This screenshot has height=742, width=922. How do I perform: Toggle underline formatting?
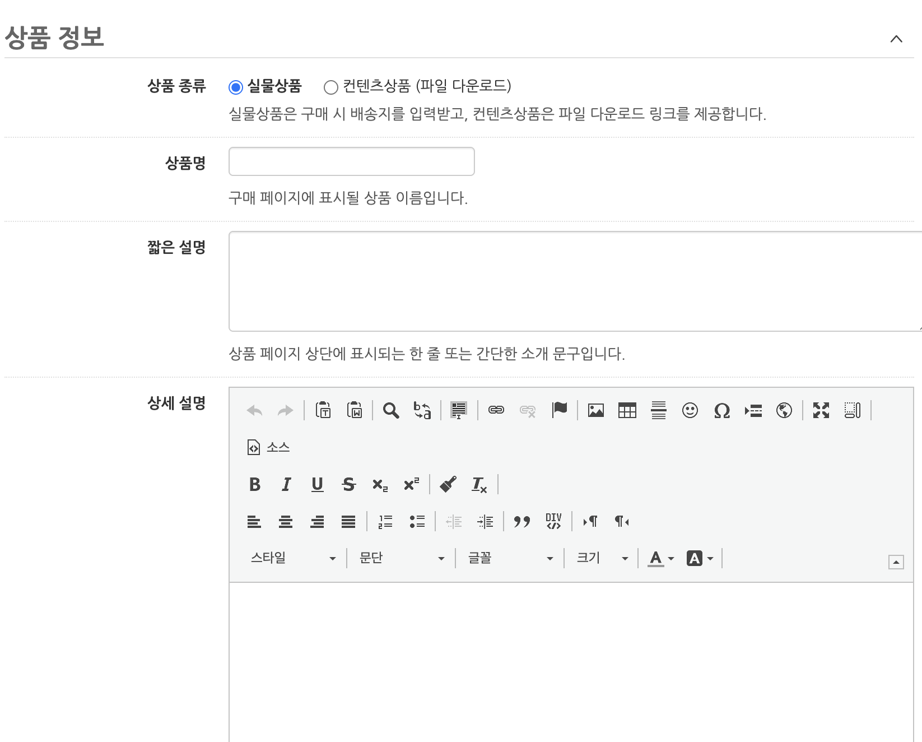pyautogui.click(x=318, y=484)
